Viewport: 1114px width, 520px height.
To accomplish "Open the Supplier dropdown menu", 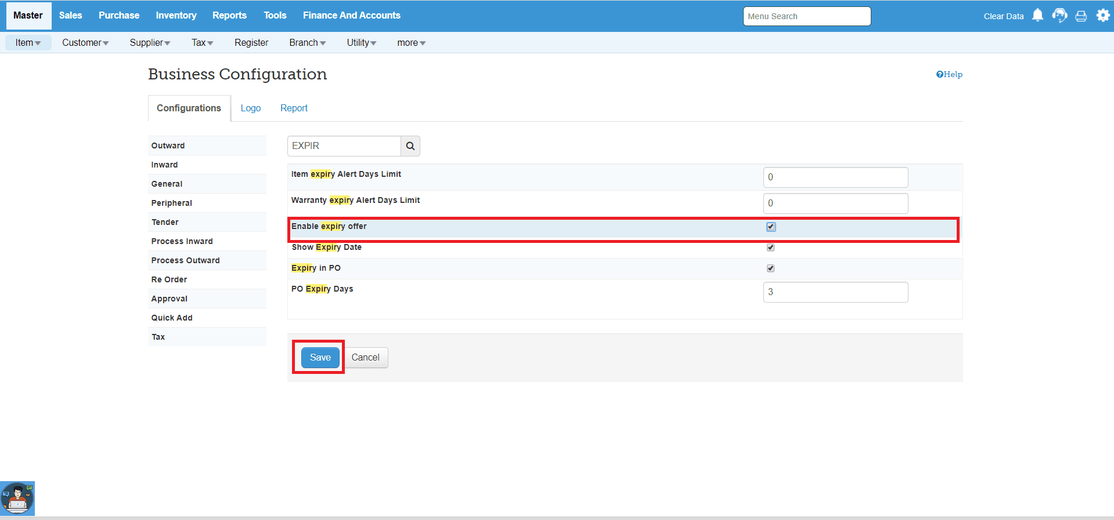I will [150, 43].
